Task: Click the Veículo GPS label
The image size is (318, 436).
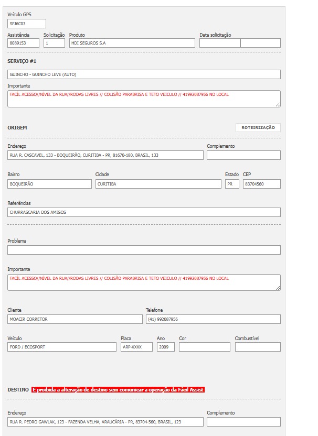Action: (19, 15)
